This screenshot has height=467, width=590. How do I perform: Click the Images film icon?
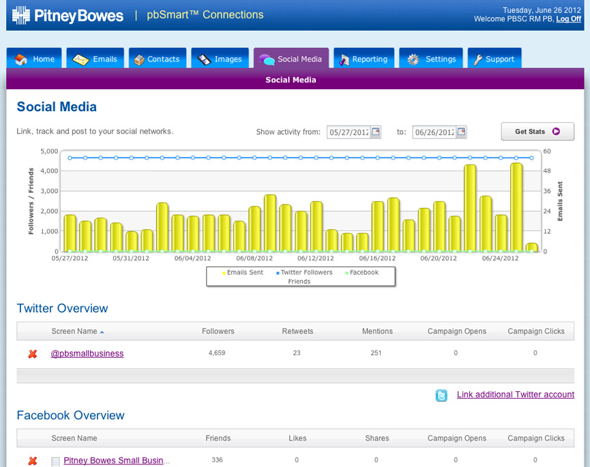click(x=205, y=59)
